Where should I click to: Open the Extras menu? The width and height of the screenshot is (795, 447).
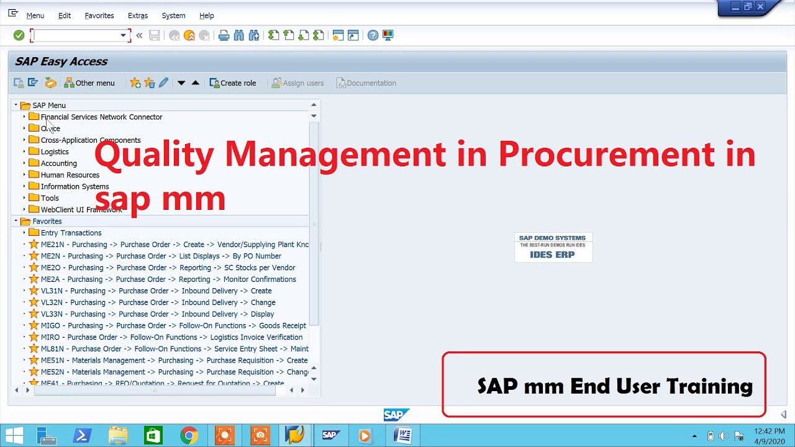coord(138,16)
